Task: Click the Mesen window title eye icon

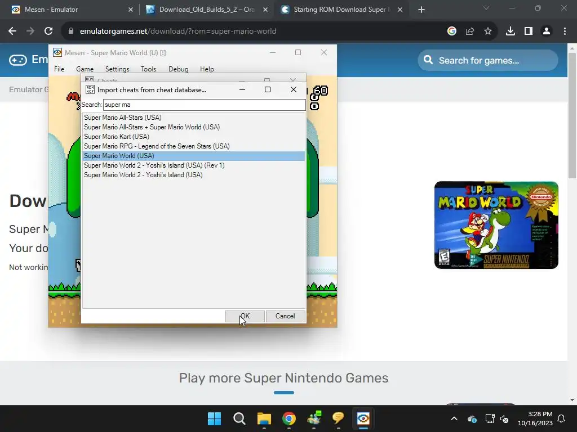Action: [57, 52]
